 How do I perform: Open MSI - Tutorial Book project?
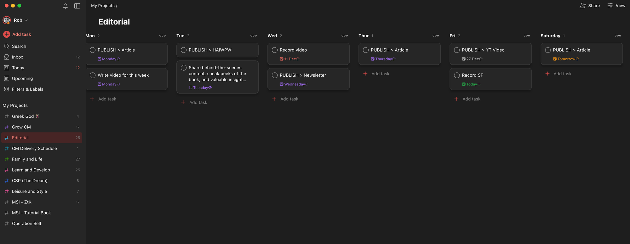pyautogui.click(x=42, y=213)
